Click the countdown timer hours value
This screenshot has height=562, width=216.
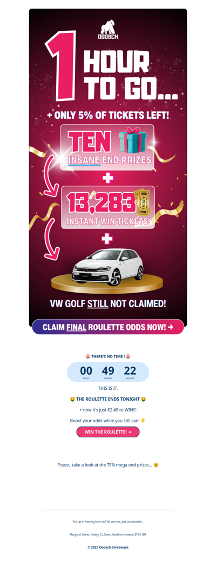86,370
